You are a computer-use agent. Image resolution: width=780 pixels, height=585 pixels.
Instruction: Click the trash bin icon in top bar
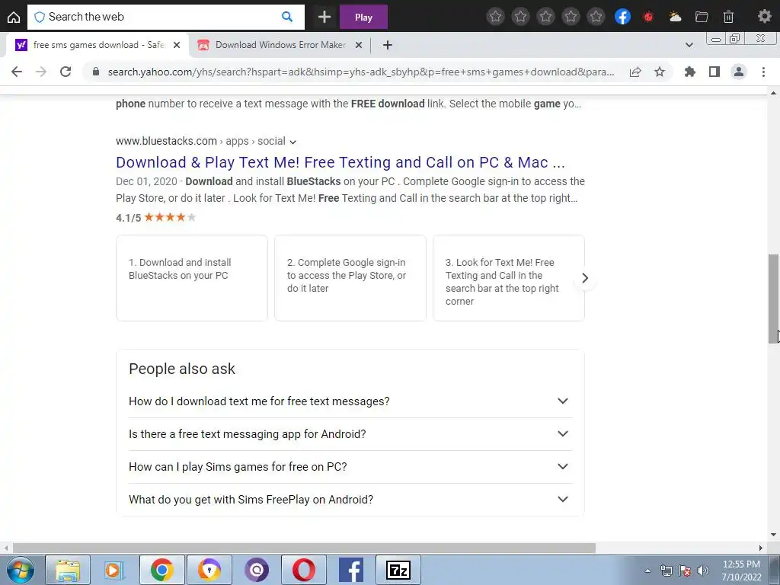pos(728,17)
